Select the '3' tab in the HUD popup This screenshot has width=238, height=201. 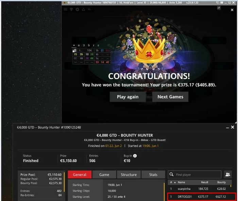[84, 45]
